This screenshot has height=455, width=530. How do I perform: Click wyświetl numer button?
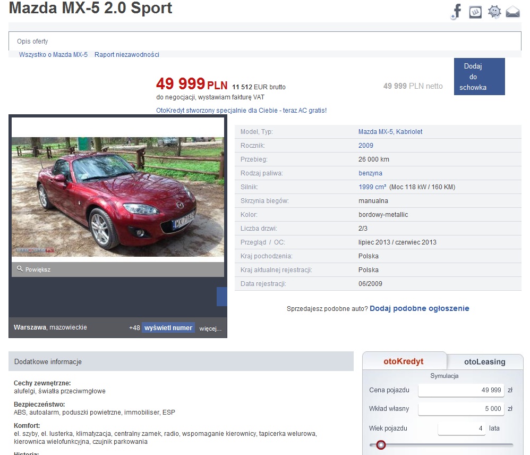(168, 327)
